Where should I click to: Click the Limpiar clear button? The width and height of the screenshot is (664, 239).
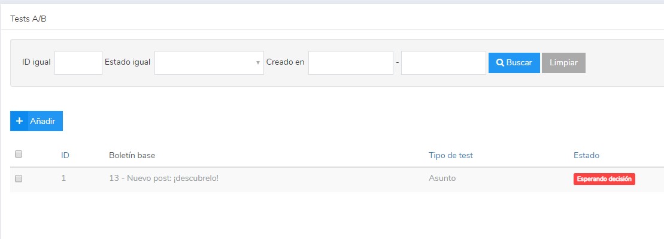click(x=563, y=63)
